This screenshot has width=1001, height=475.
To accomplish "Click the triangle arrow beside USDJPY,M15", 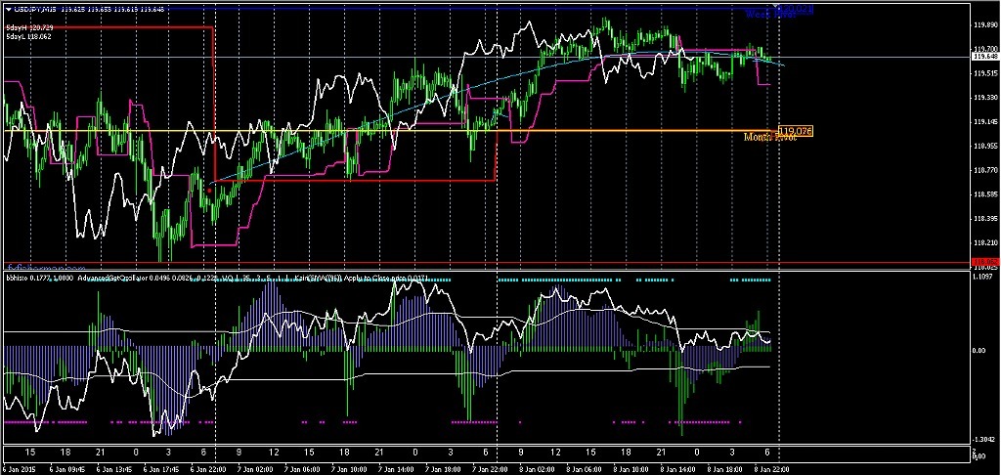I will click(x=8, y=8).
